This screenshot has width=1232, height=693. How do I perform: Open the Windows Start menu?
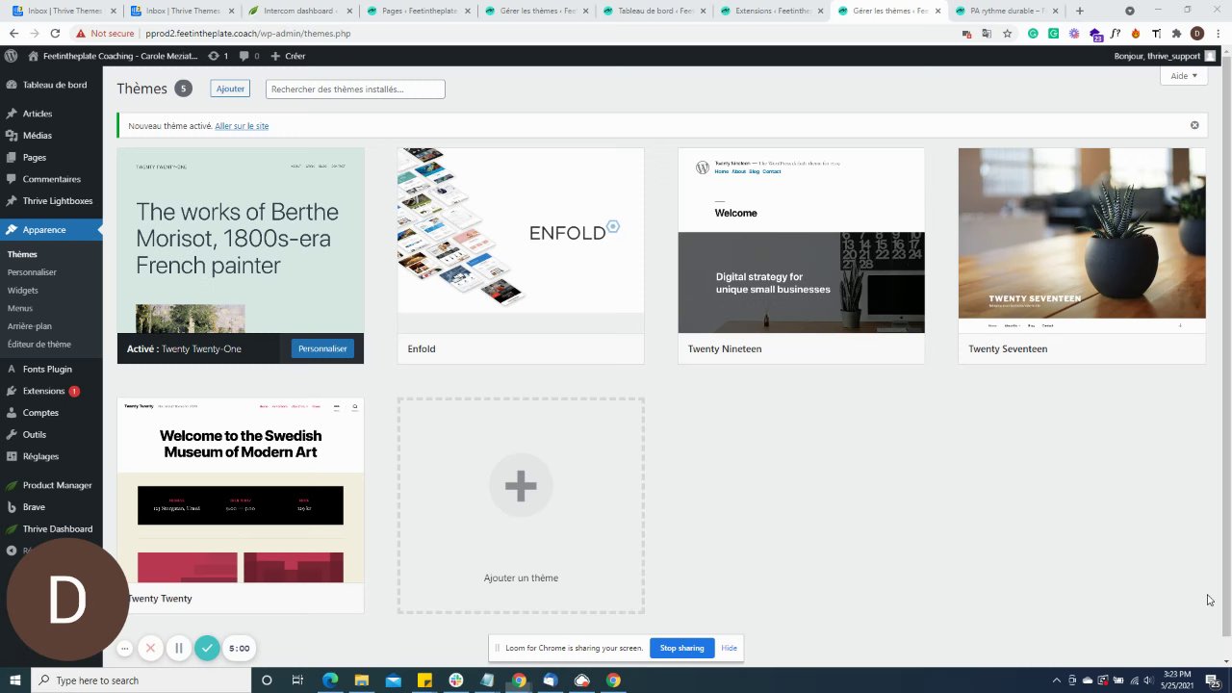coord(14,680)
